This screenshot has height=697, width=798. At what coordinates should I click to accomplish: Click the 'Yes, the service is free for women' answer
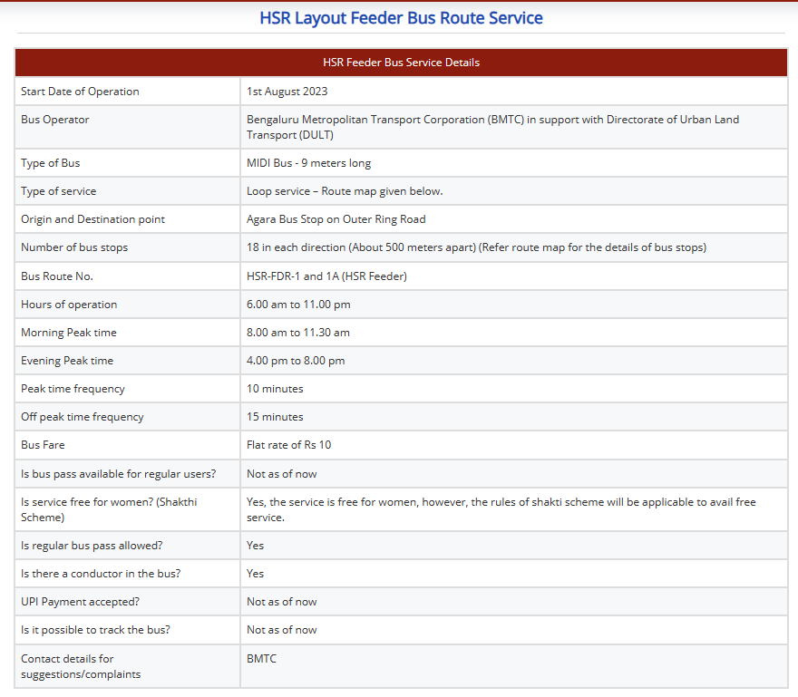pos(501,509)
